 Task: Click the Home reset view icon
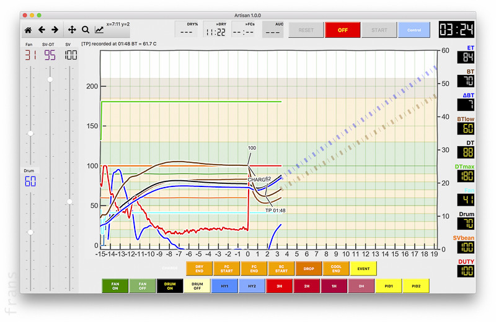tap(28, 30)
